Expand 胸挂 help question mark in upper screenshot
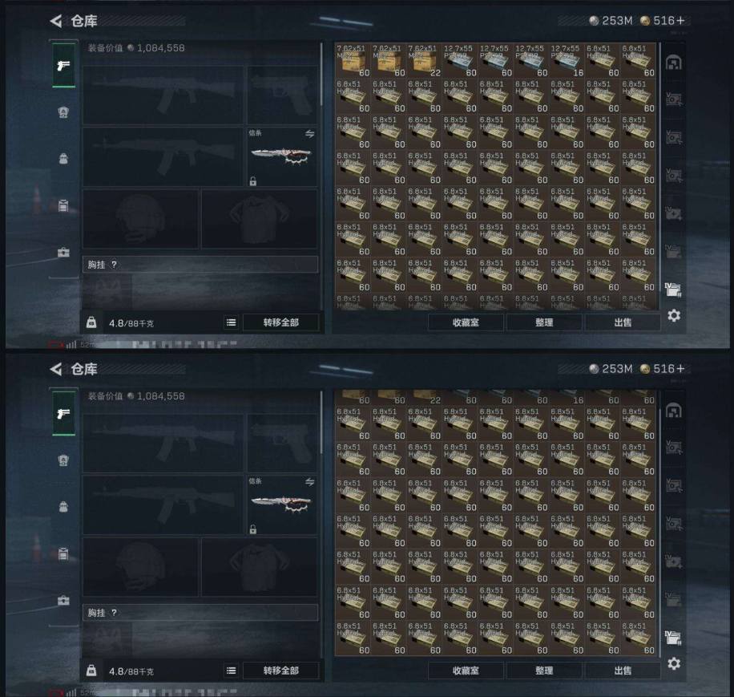Viewport: 734px width, 697px height. pyautogui.click(x=114, y=265)
